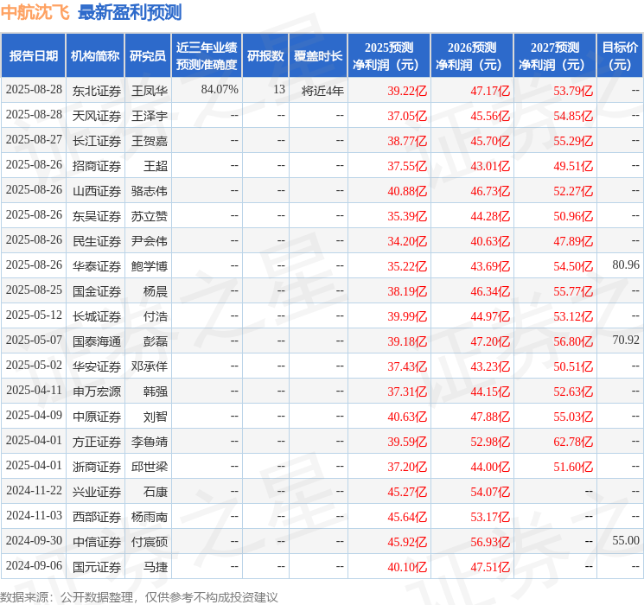
Task: Select researcher 杨雨南
Action: coord(149,517)
